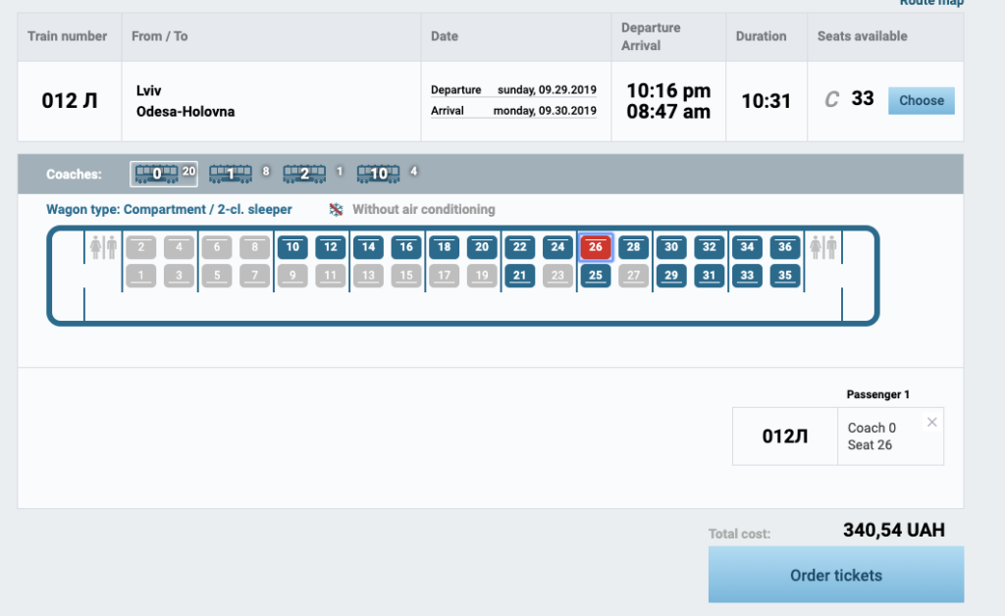Pick seat 21 in the lower row

[x=520, y=276]
